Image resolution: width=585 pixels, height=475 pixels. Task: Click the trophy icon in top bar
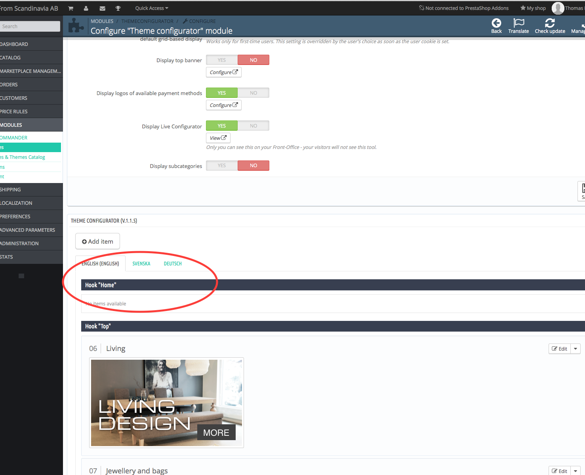point(118,8)
